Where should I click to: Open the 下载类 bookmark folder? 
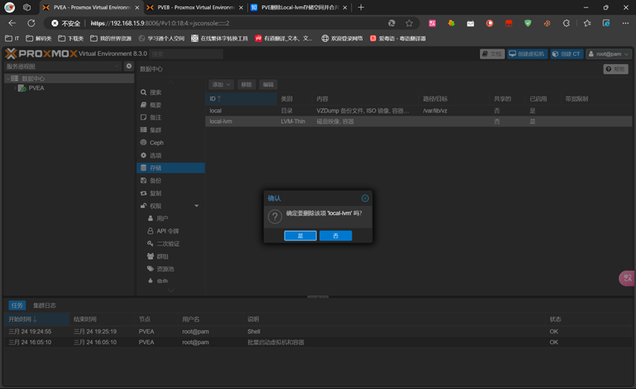71,38
